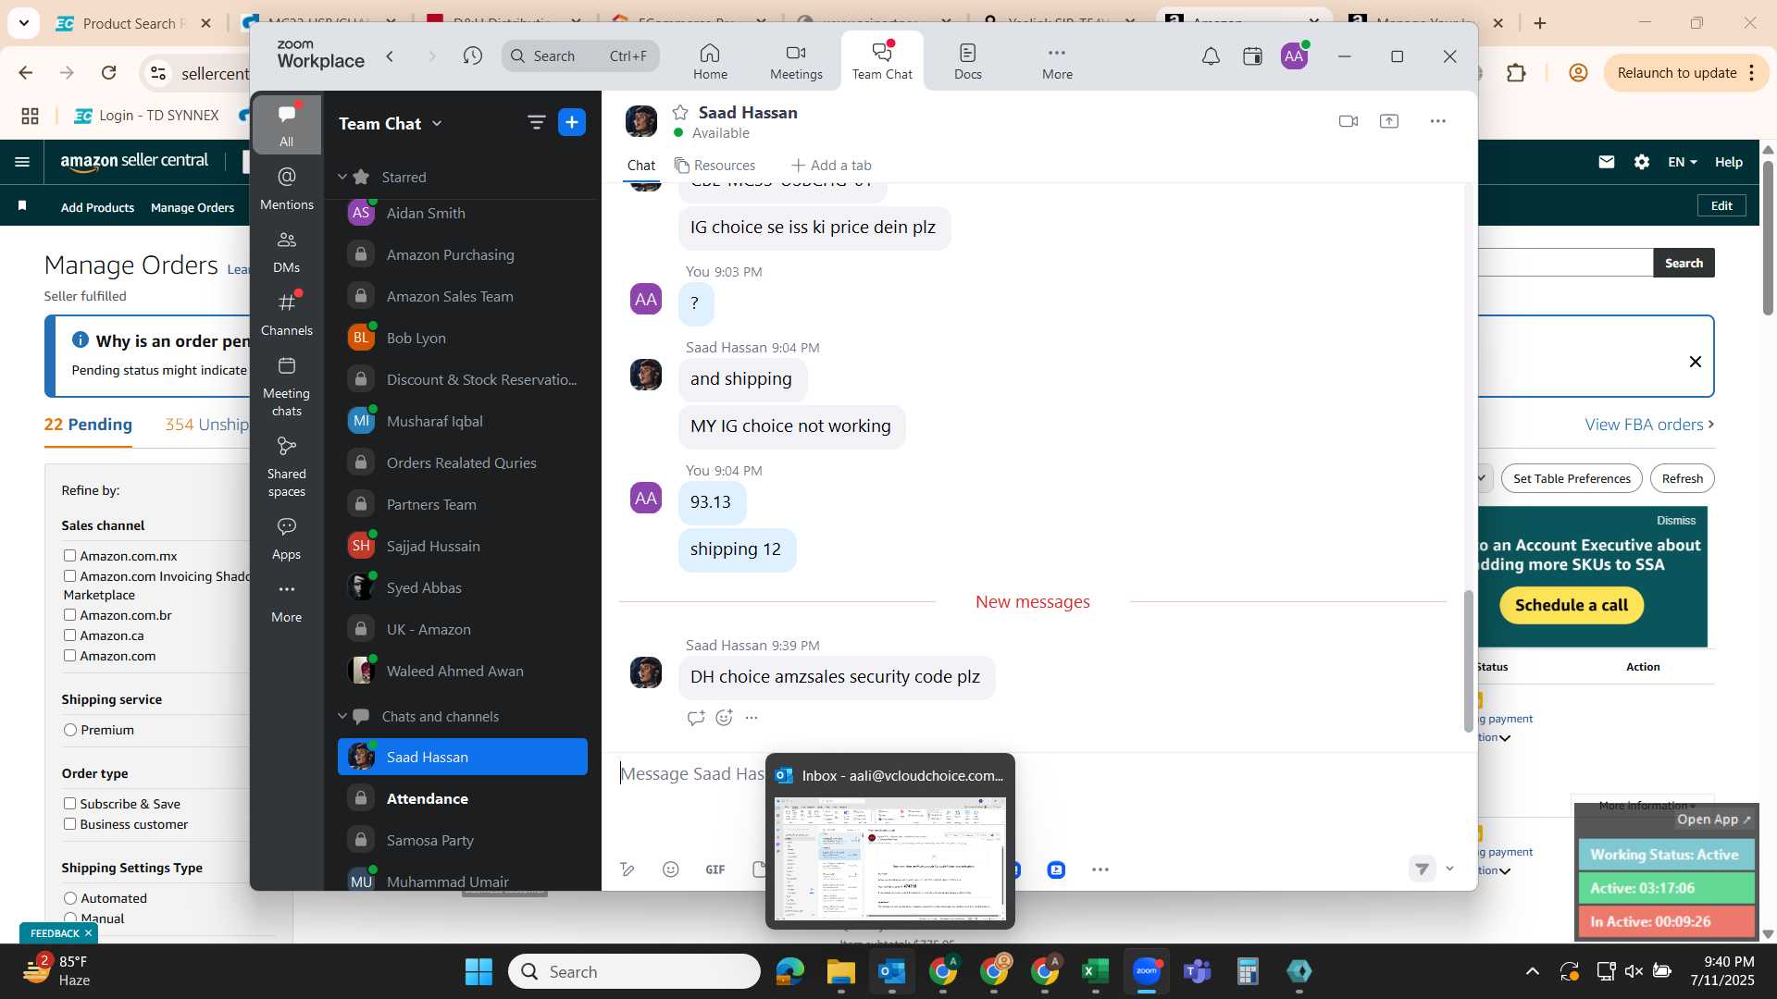Screen dimensions: 1777x999
Task: Click the send message icon
Action: coord(1423,869)
